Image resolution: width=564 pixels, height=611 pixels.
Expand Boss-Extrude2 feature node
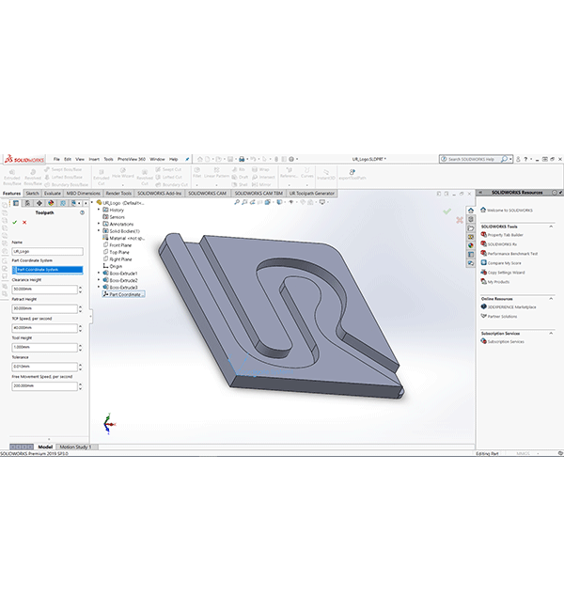point(99,280)
